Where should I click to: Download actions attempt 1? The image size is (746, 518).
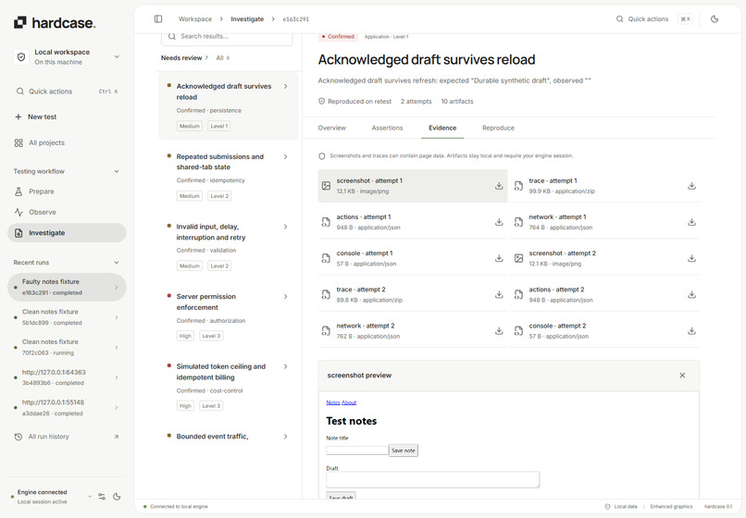pos(499,222)
